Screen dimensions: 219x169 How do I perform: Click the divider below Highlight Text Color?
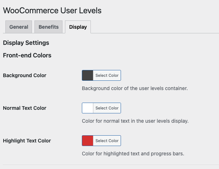[x=111, y=165]
